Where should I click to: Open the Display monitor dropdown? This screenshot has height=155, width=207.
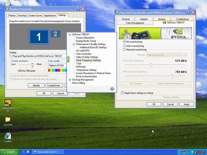[38, 56]
